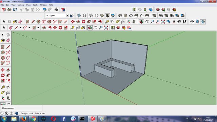Pick Push/Pull tool in Getting Started toolbar
Image resolution: width=217 pixels, height=122 pixels.
44,28
